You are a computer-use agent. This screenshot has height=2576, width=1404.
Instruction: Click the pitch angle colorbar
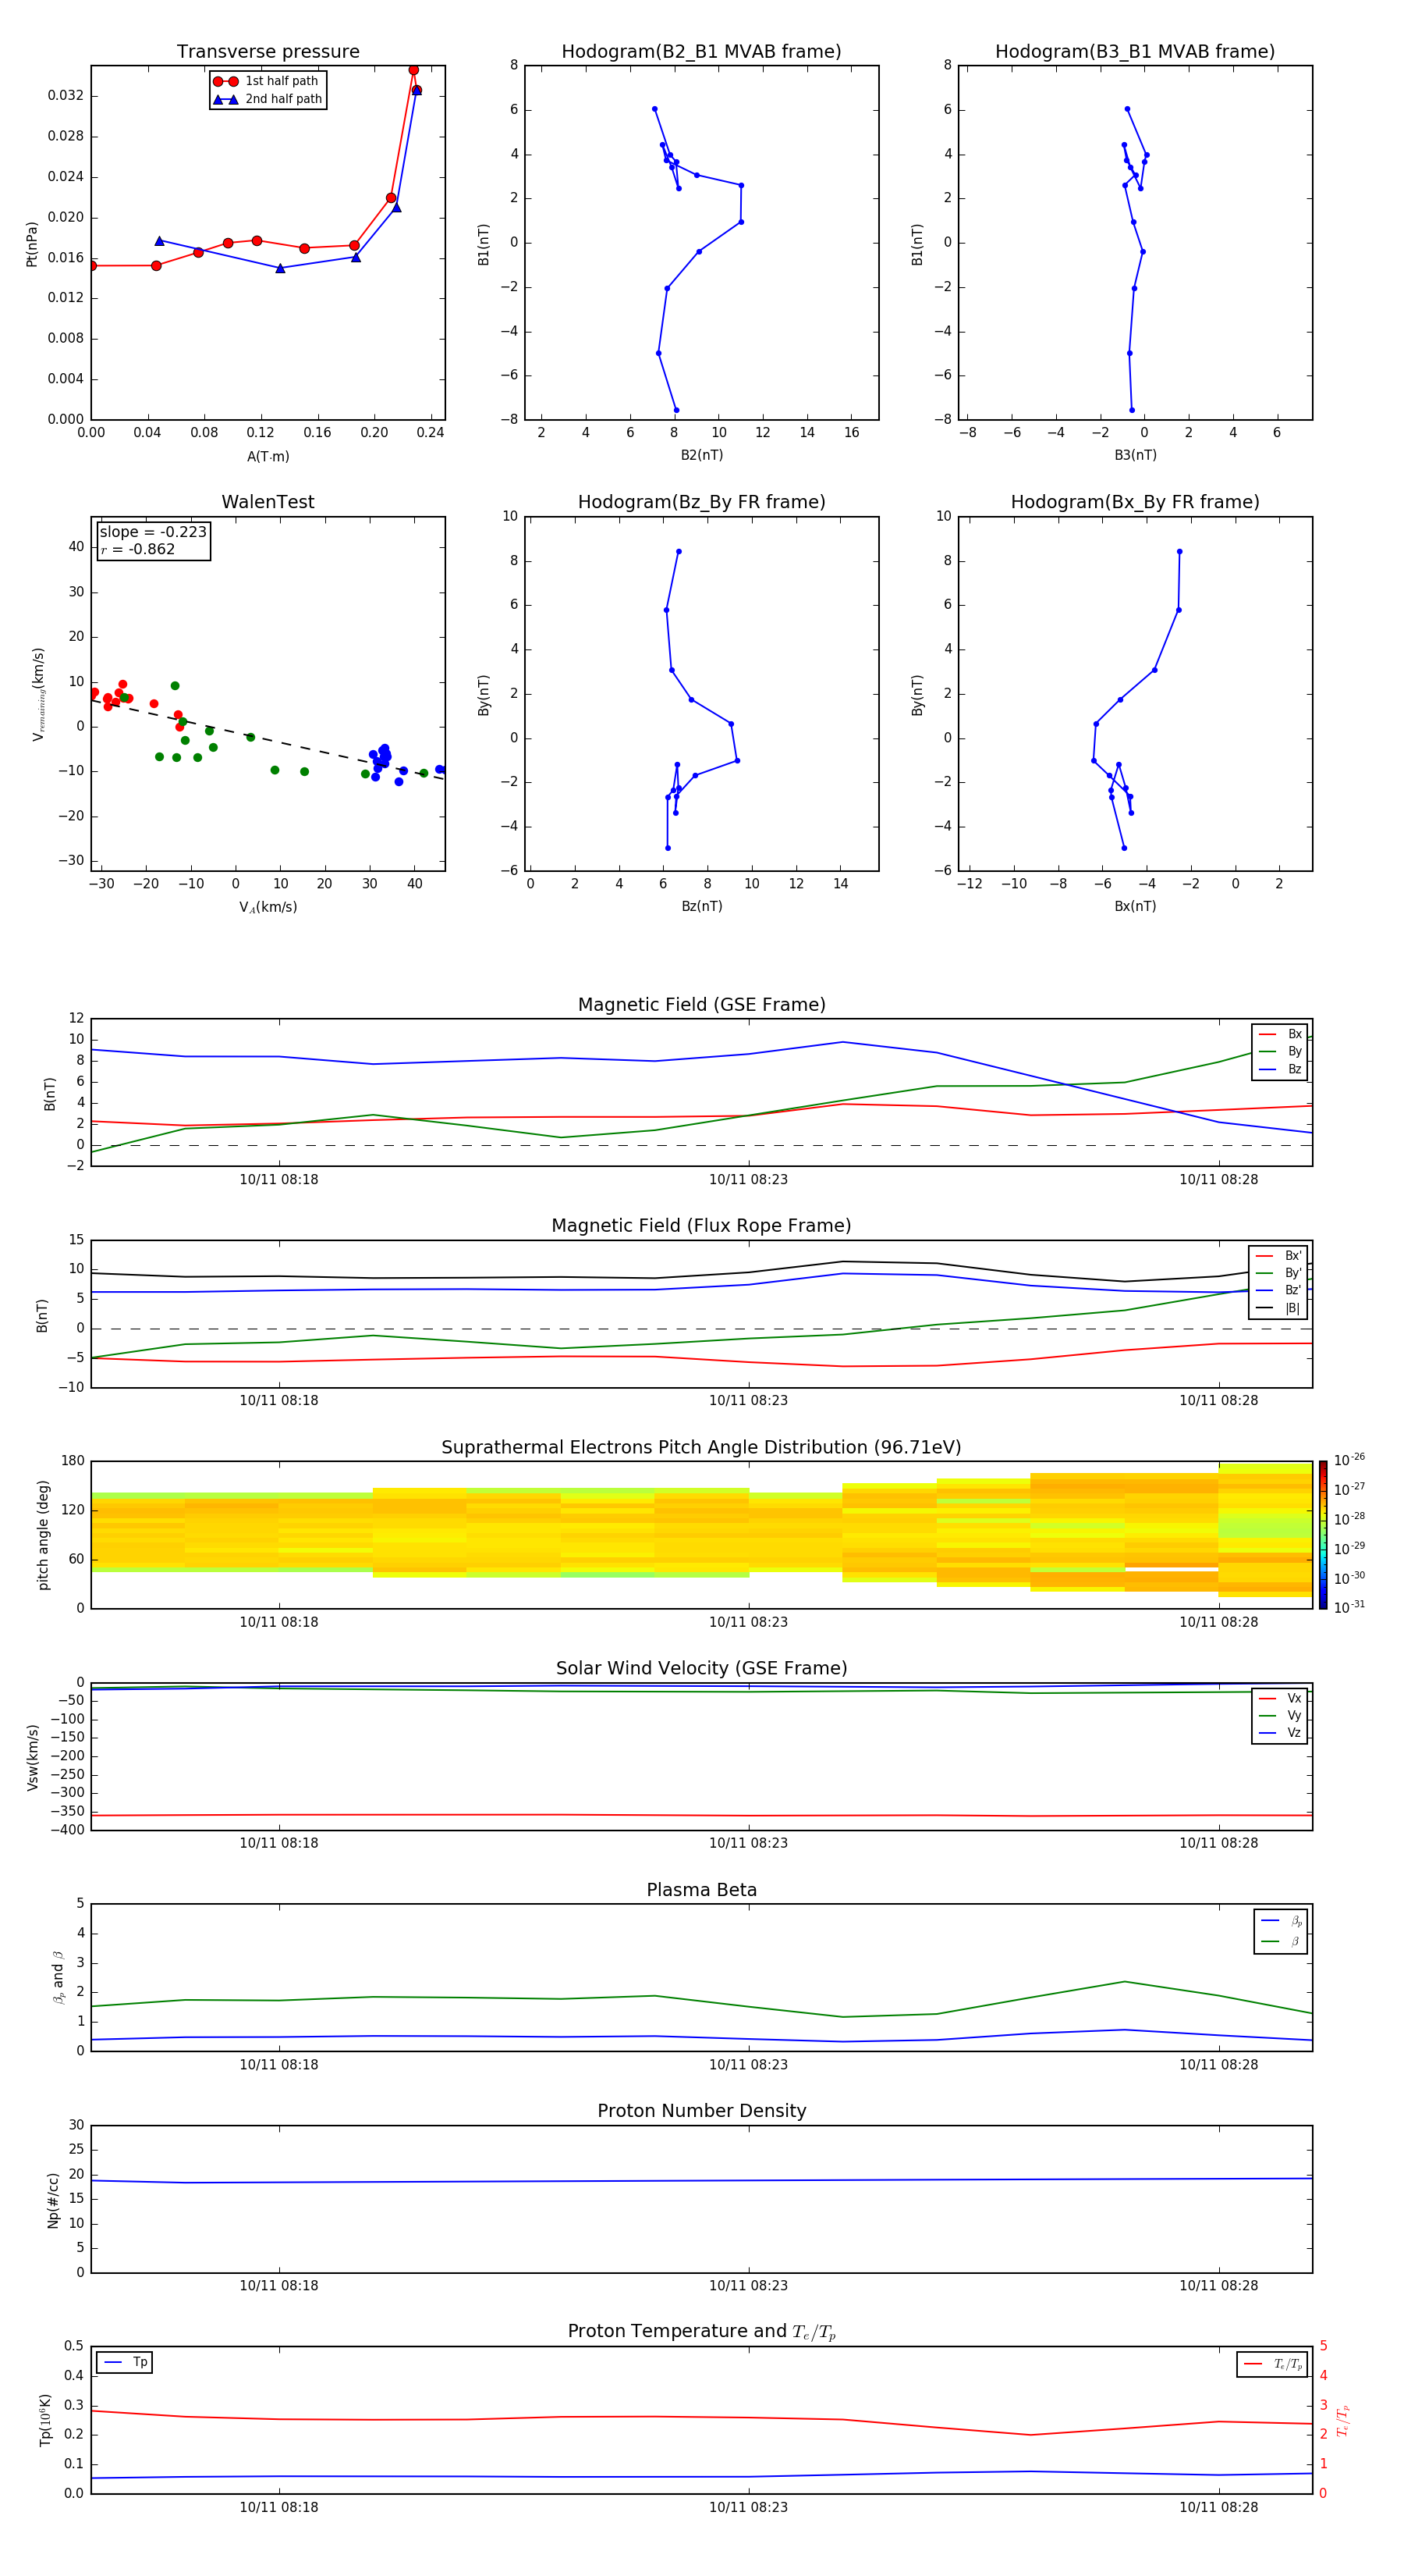(1322, 1535)
